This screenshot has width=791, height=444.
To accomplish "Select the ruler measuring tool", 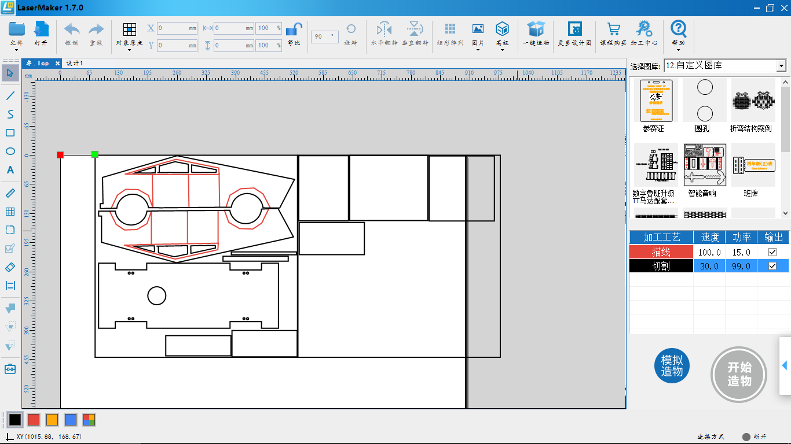I will (10, 193).
